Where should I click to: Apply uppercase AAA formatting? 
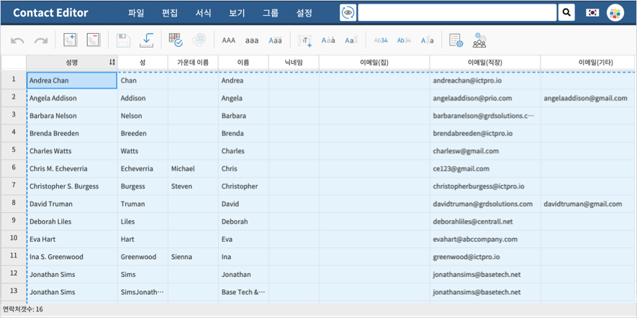tap(229, 40)
